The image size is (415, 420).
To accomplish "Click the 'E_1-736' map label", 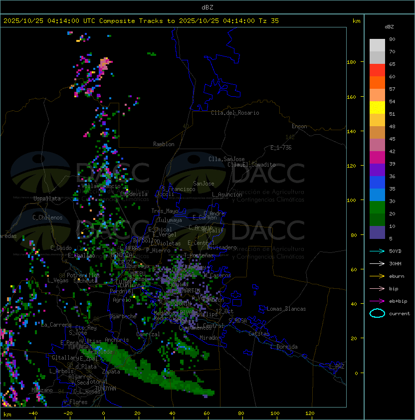I will coord(281,148).
